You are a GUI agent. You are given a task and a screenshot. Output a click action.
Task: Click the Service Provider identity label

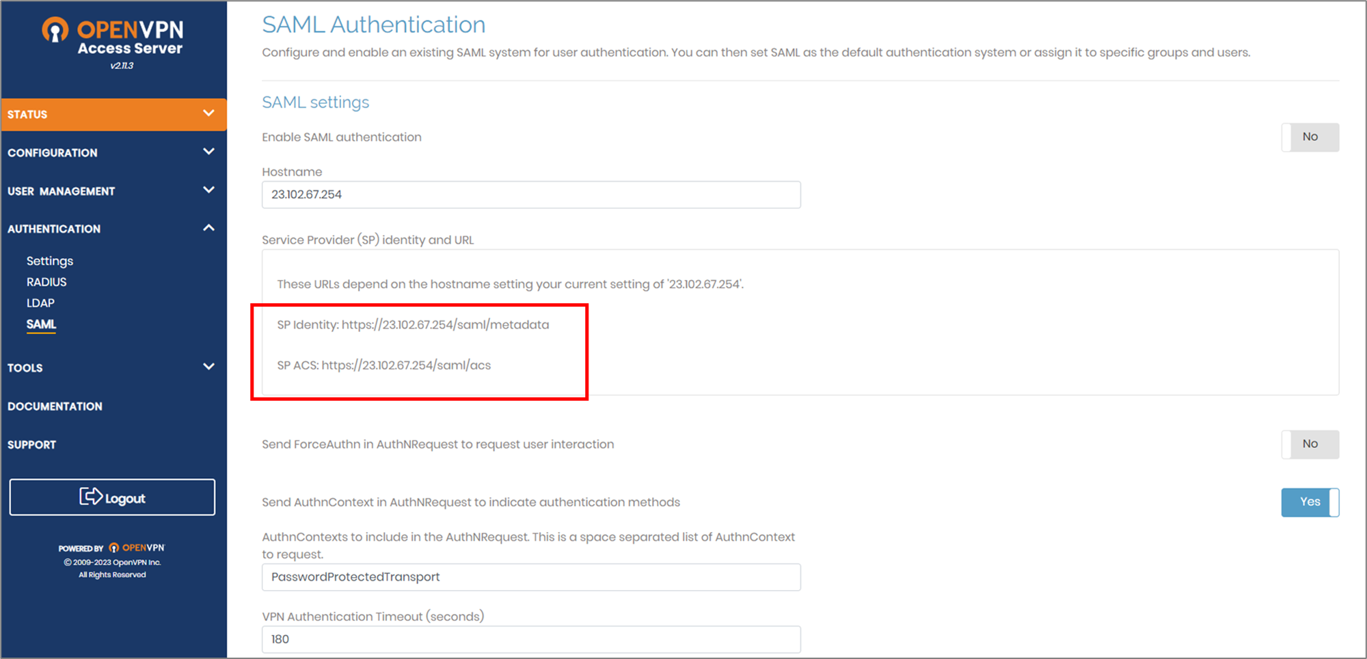coord(368,240)
